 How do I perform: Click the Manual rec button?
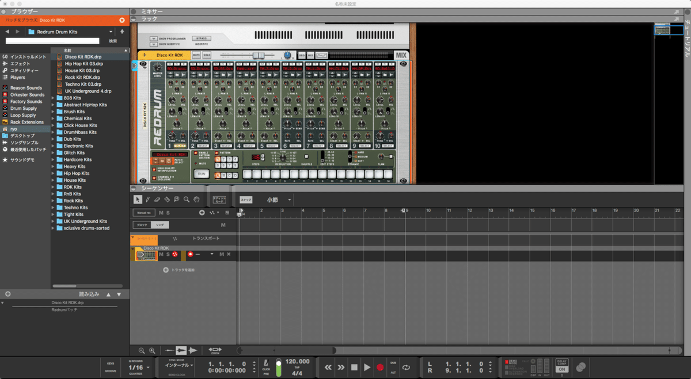(x=144, y=213)
